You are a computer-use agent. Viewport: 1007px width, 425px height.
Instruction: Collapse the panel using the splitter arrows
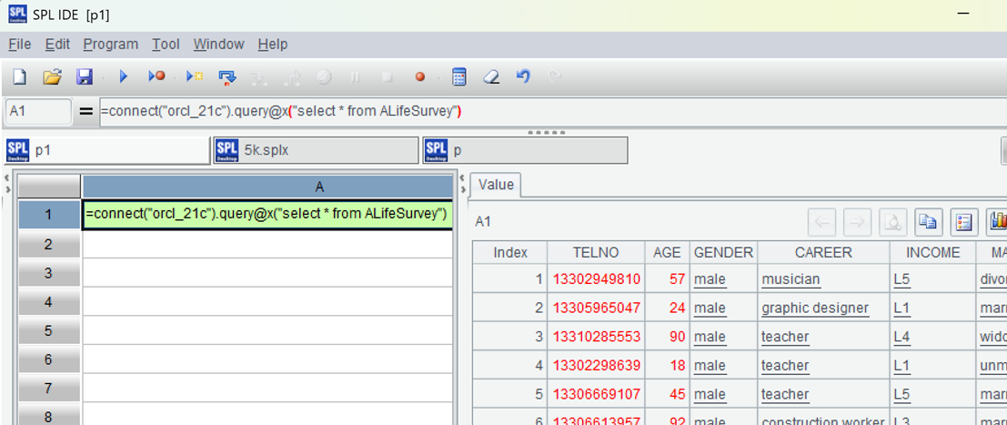point(463,178)
